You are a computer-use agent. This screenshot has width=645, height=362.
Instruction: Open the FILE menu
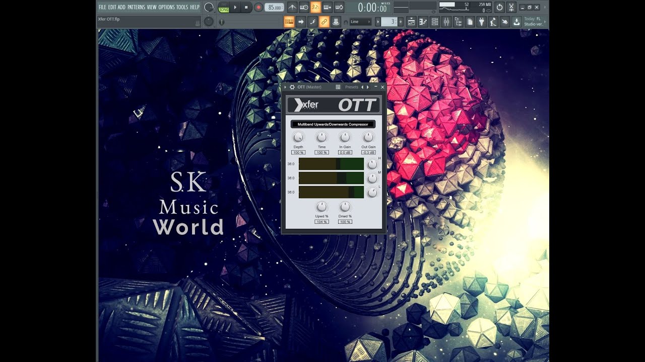click(102, 7)
